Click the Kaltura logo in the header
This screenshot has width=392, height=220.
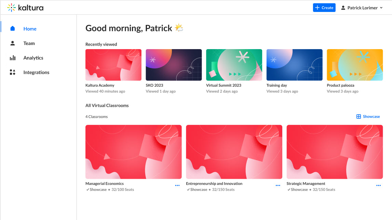[25, 8]
